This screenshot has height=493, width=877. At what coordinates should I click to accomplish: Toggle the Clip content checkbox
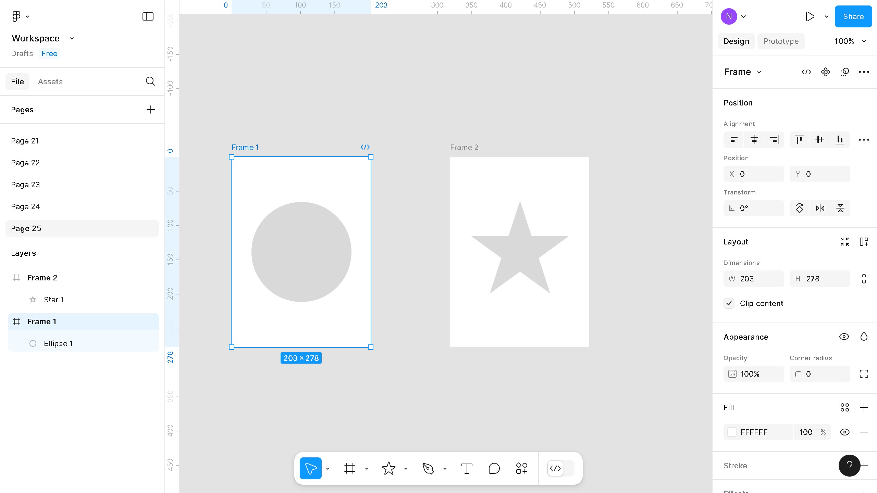coord(729,303)
